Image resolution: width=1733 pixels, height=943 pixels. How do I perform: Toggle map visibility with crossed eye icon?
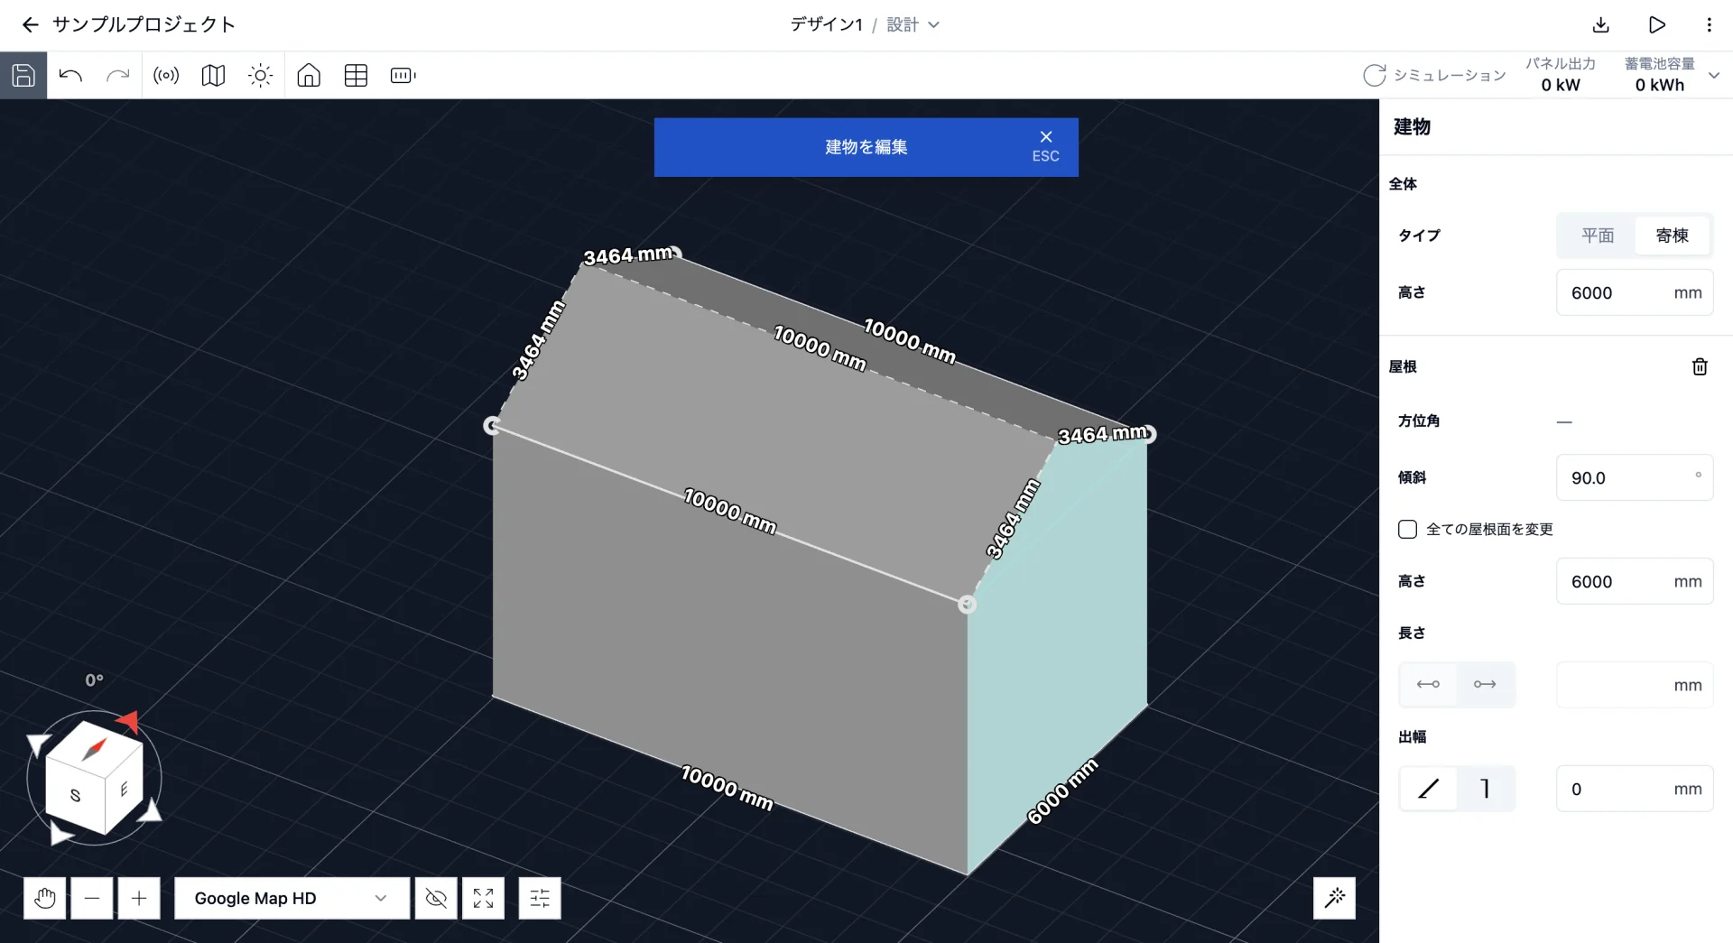tap(436, 898)
